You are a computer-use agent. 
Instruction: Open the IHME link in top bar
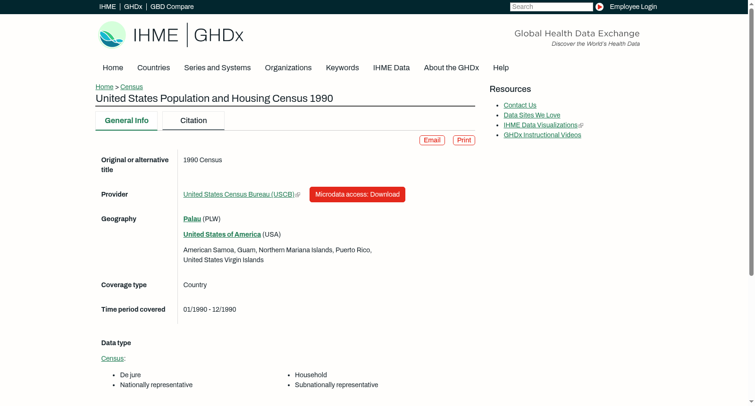[108, 7]
